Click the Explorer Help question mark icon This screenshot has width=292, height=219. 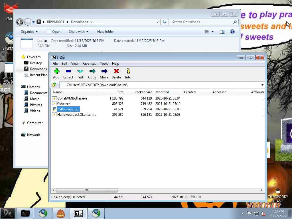tap(232, 32)
